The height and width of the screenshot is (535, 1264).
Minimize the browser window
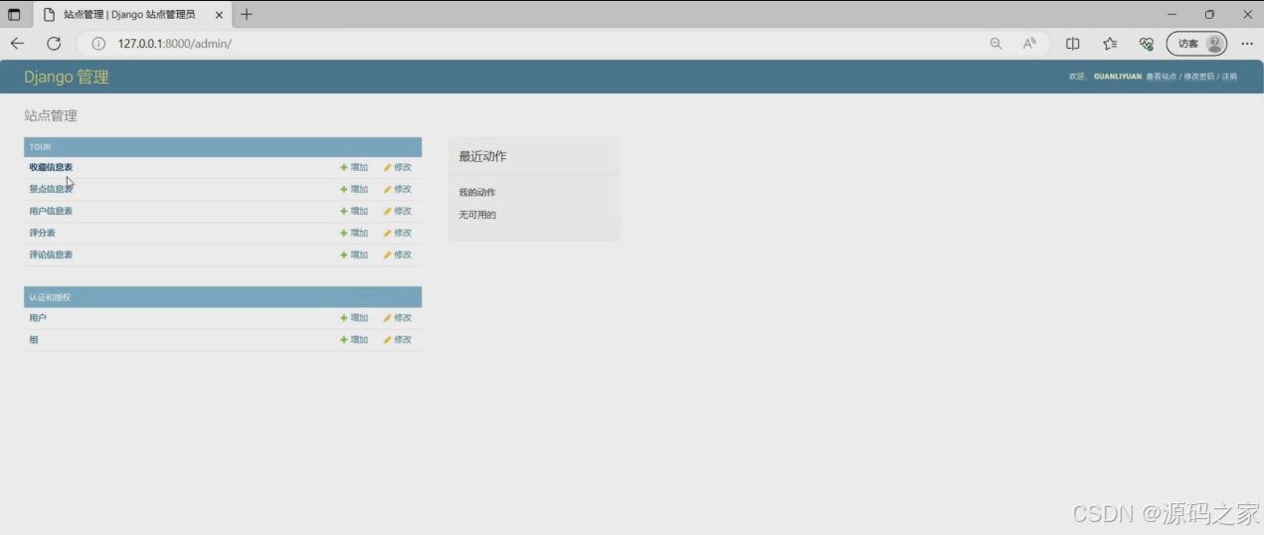pyautogui.click(x=1173, y=14)
